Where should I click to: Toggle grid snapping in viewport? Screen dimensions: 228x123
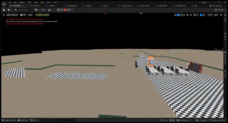[195, 15]
